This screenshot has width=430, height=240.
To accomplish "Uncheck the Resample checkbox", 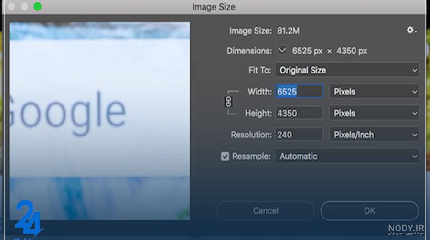I will pos(225,156).
